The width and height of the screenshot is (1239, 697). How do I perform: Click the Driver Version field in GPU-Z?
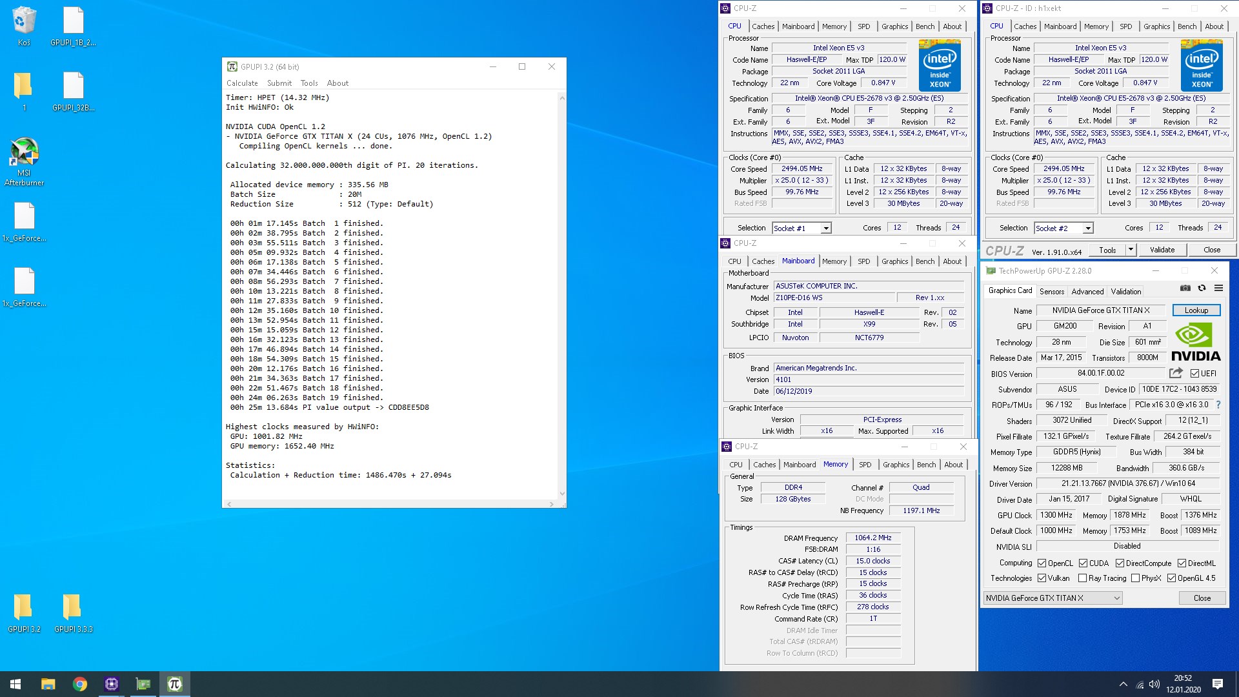coord(1128,483)
